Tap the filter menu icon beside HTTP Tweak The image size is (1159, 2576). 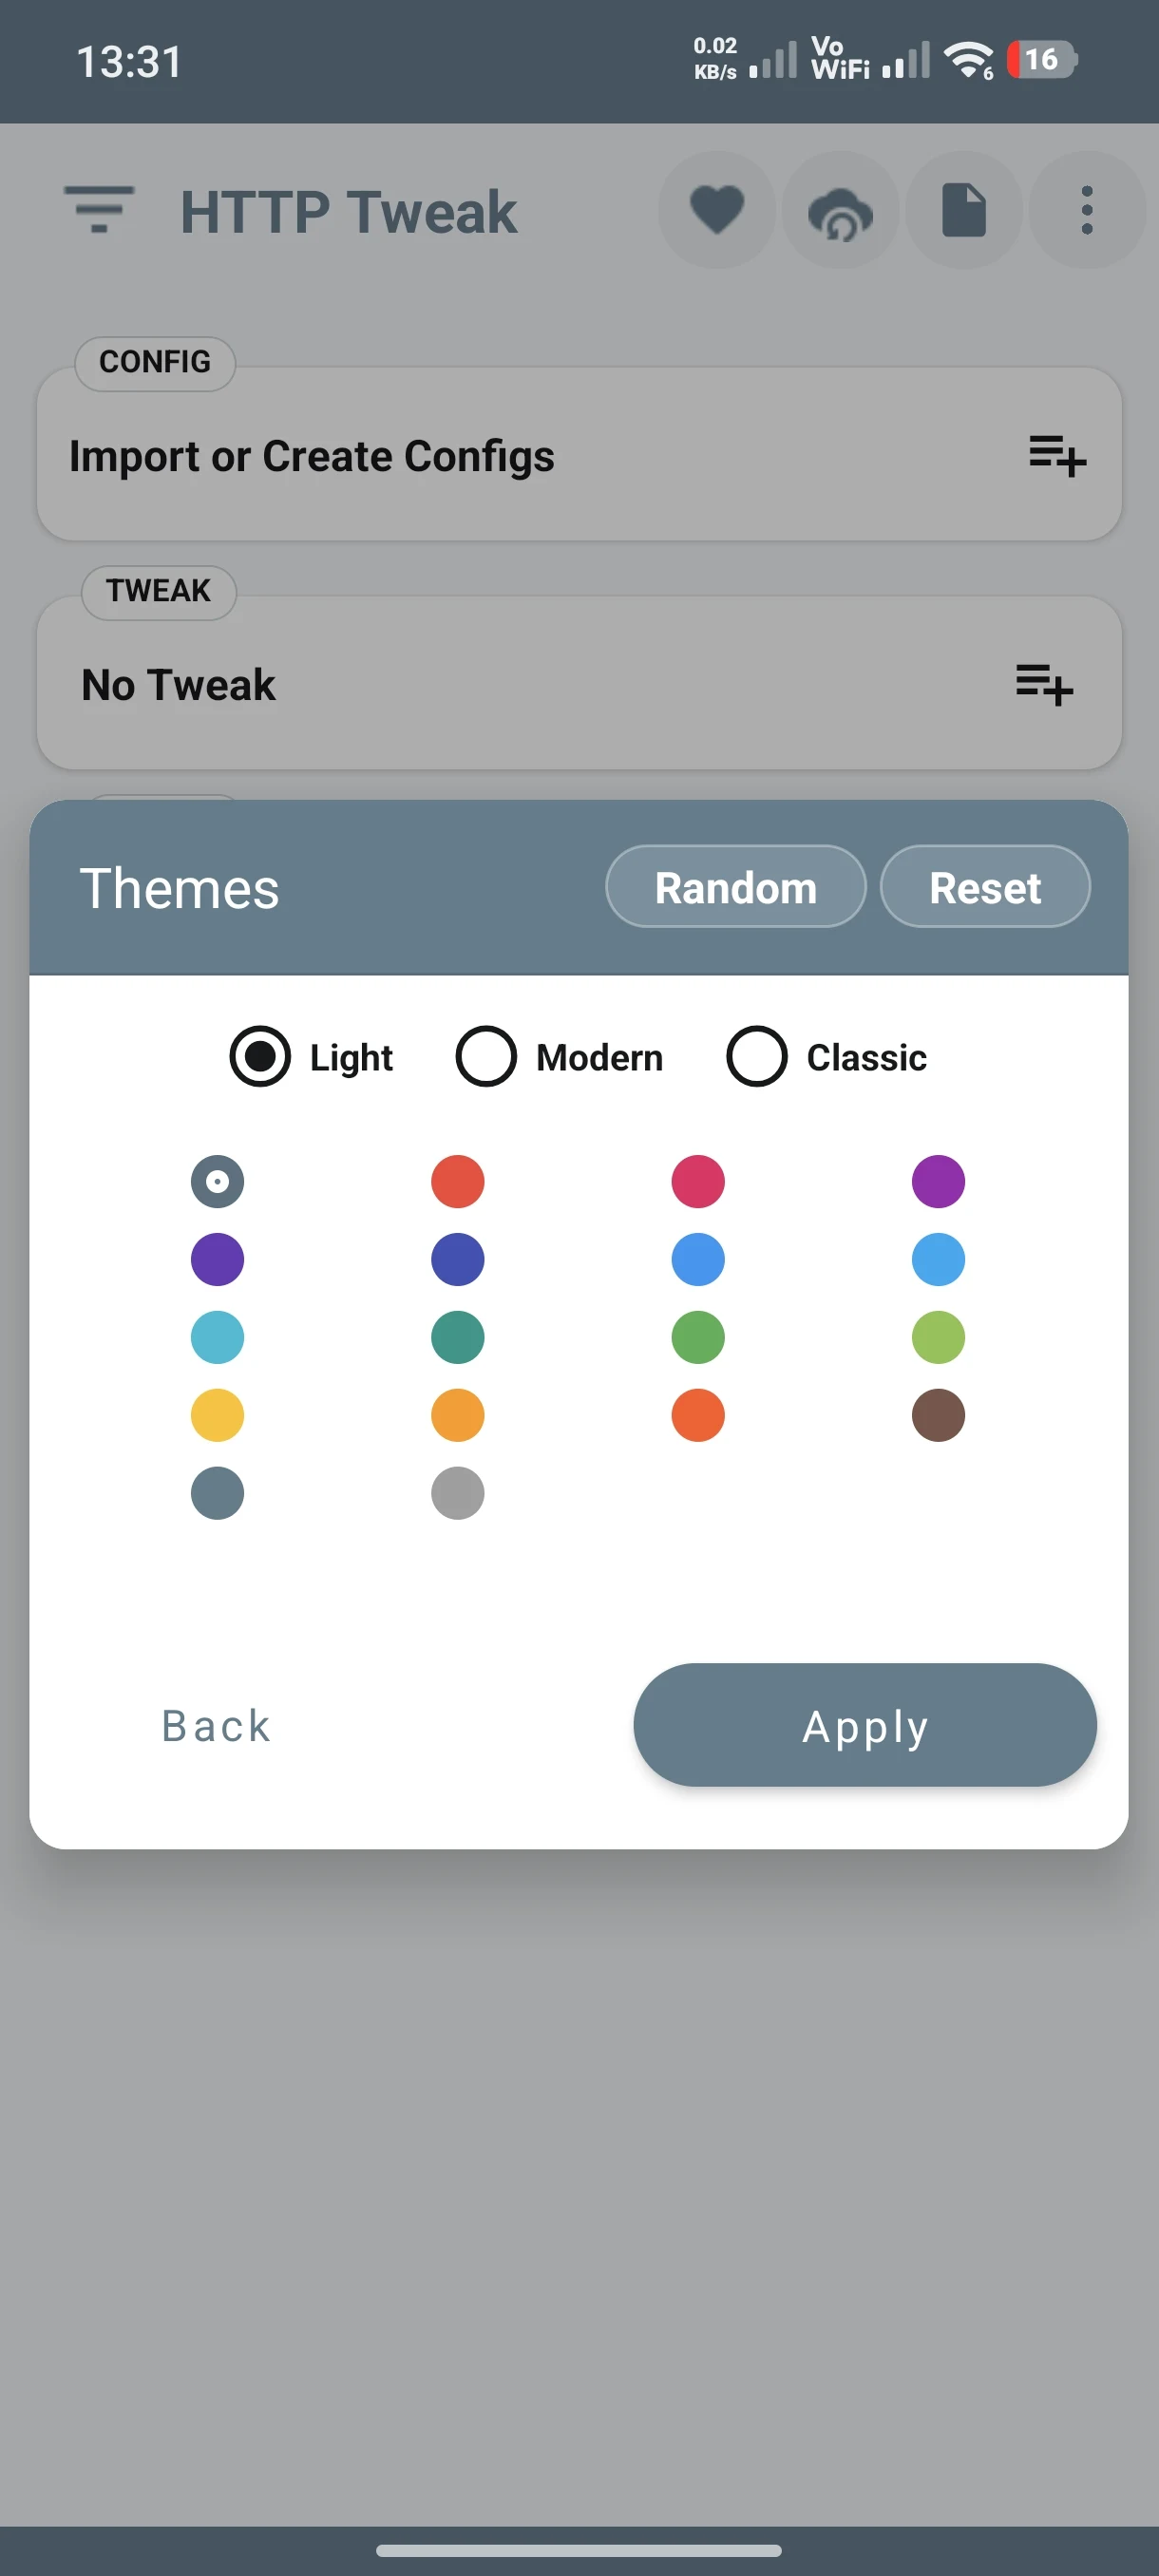coord(99,210)
